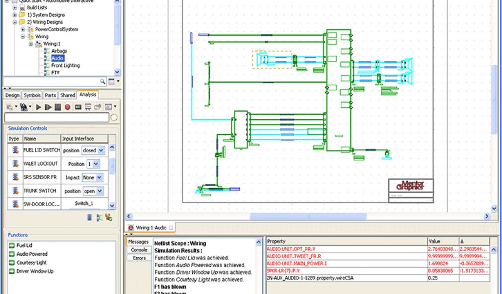
Task: Start simulation with the Play button
Action: pyautogui.click(x=39, y=107)
